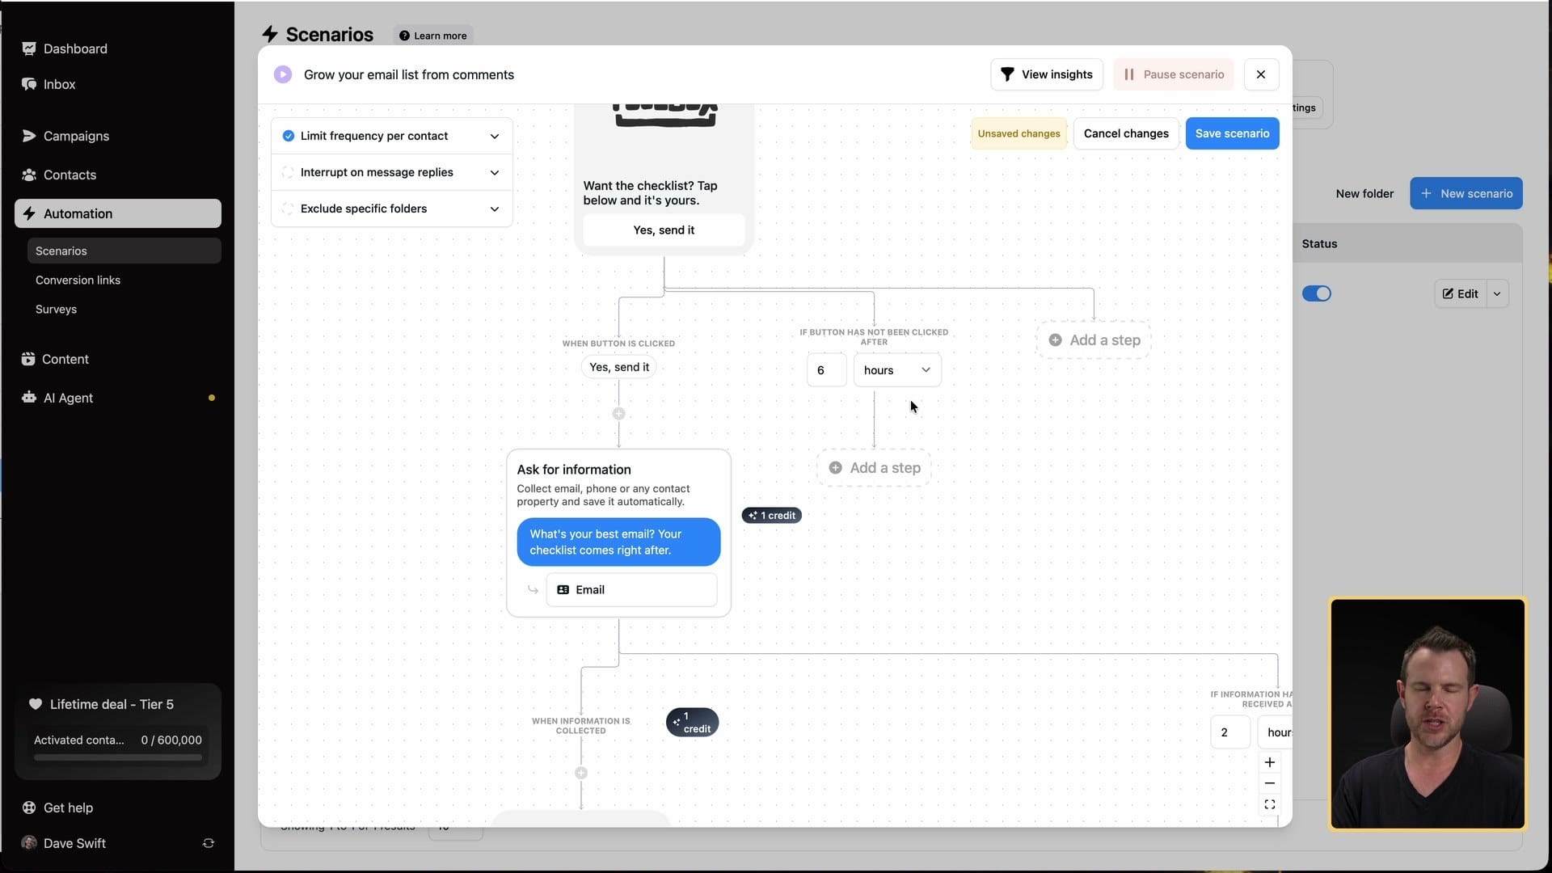1552x873 pixels.
Task: Zoom out the canvas with the minus icon
Action: pyautogui.click(x=1270, y=783)
